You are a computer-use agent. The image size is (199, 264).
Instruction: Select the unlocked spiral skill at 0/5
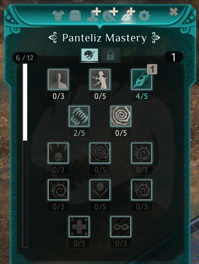coord(121,116)
